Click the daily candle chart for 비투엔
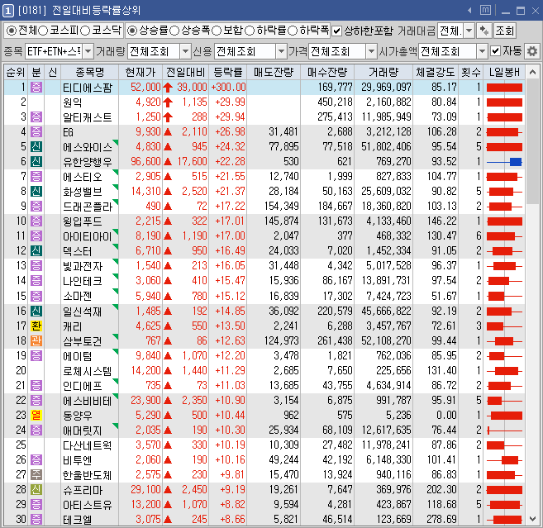Image resolution: width=543 pixels, height=528 pixels. tap(504, 460)
